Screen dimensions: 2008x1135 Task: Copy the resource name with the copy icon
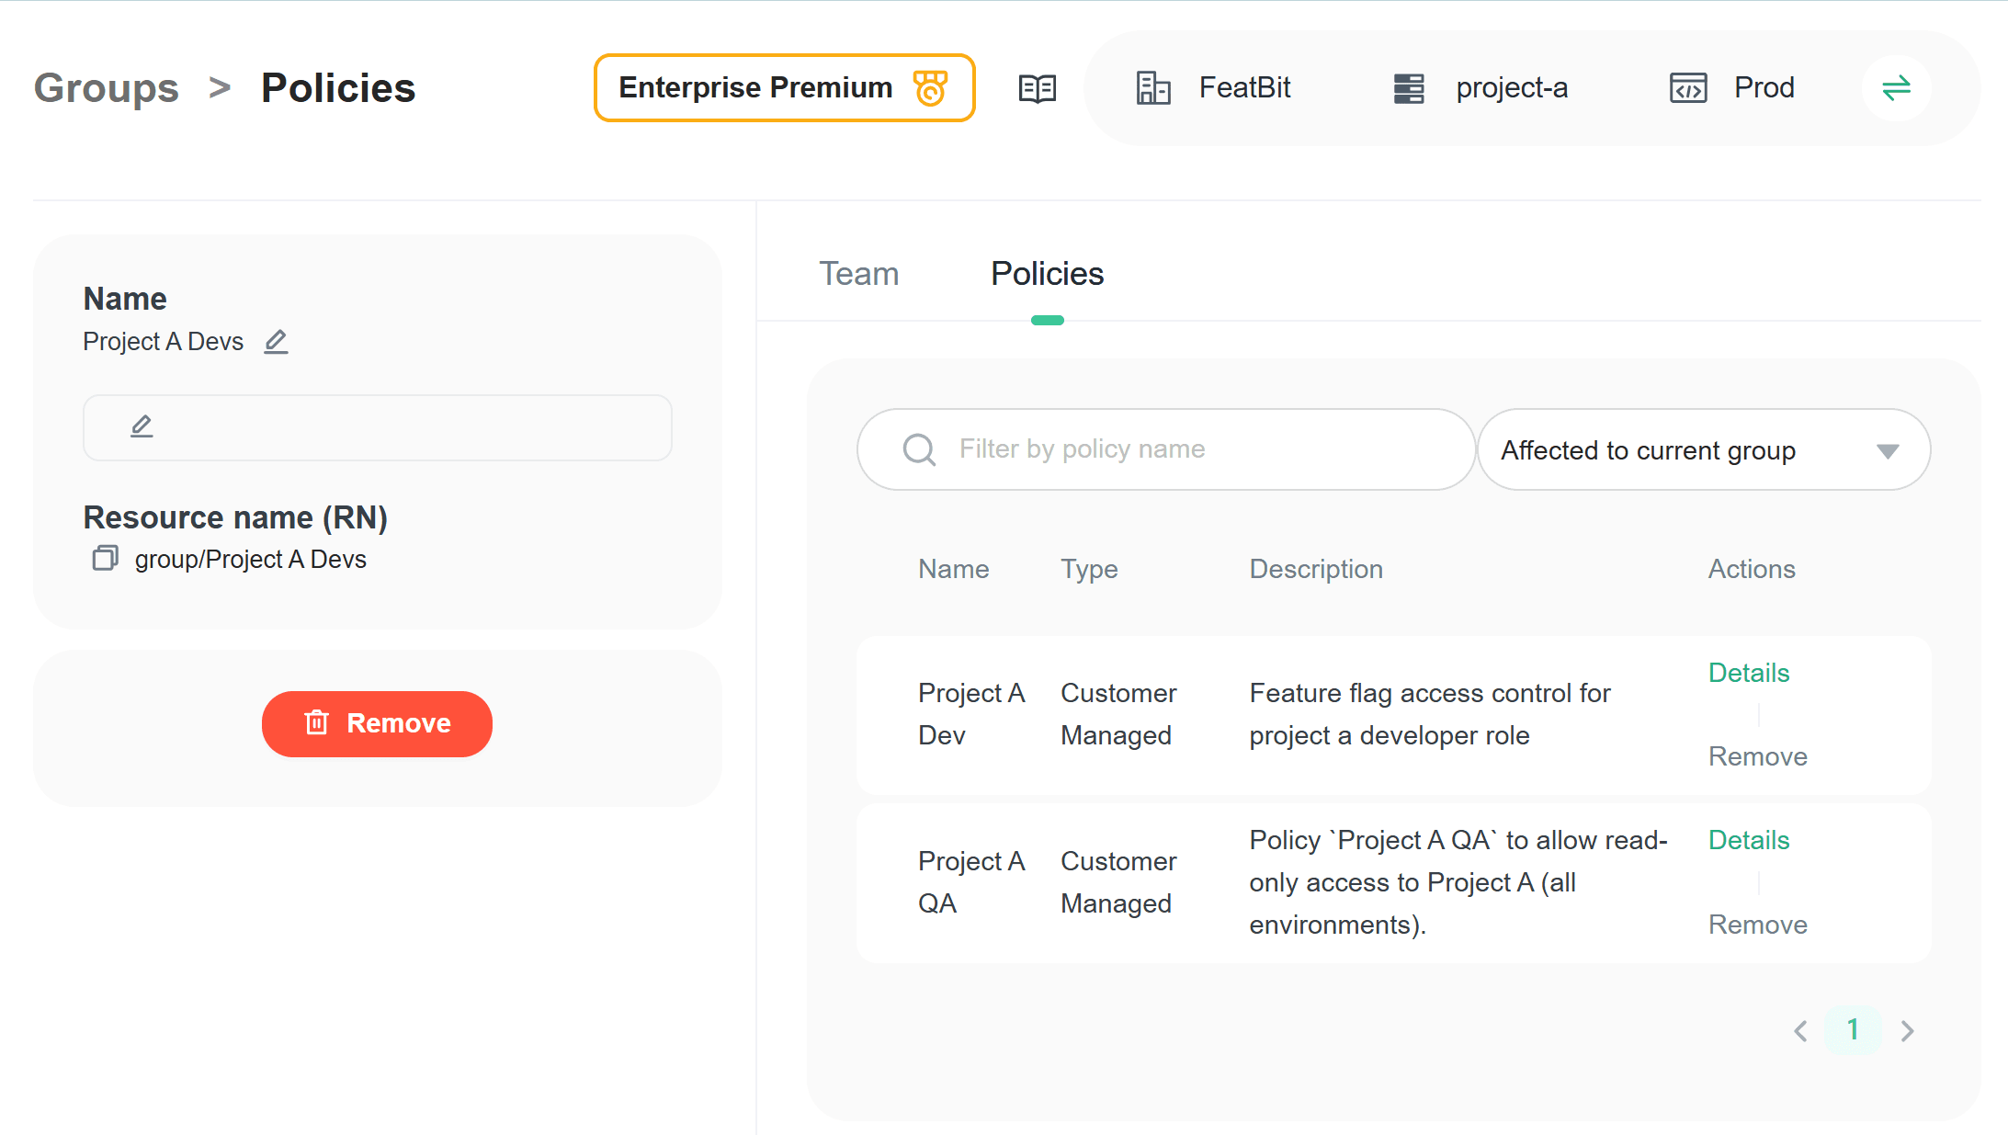tap(106, 558)
